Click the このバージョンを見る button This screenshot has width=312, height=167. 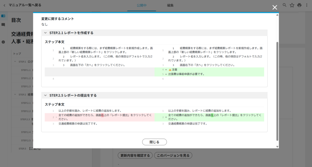173,155
